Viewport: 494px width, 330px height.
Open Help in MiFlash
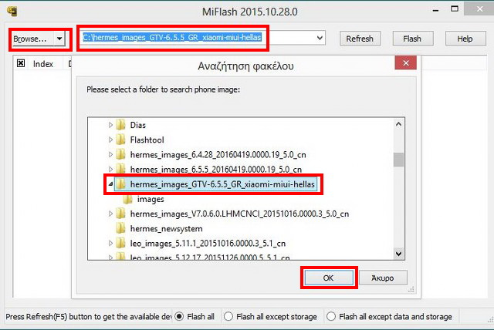pyautogui.click(x=465, y=39)
